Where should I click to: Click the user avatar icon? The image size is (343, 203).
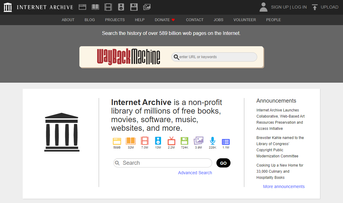(263, 7)
